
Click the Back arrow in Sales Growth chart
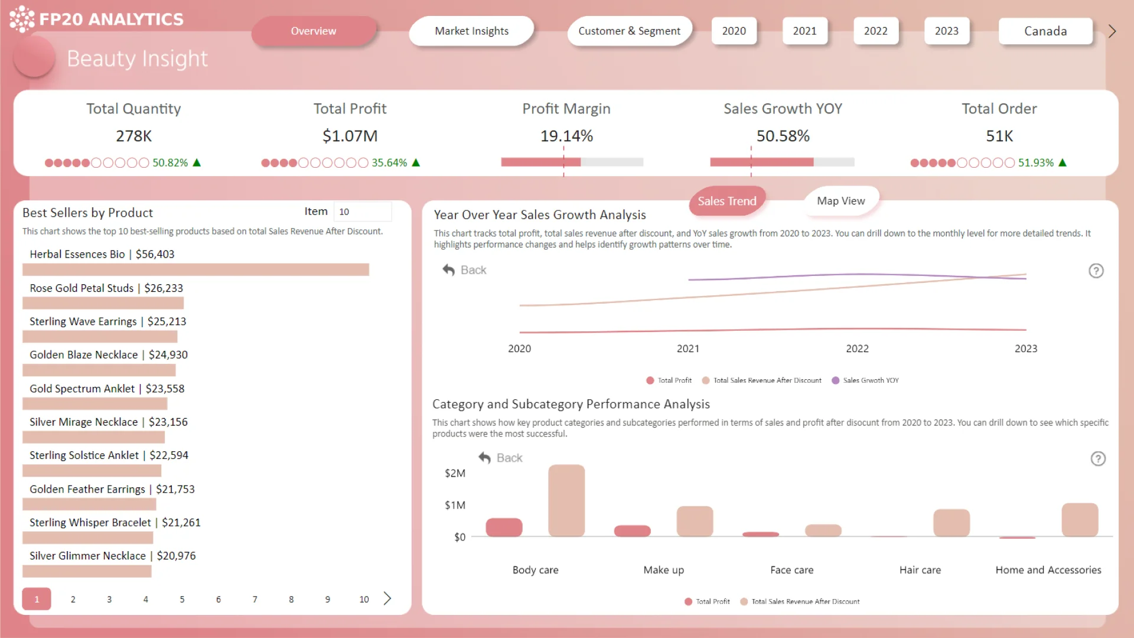click(x=449, y=270)
